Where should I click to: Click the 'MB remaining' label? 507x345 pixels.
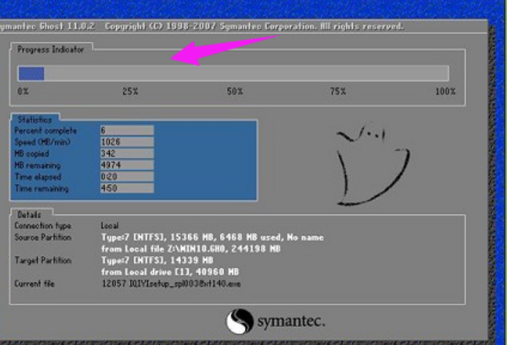38,165
